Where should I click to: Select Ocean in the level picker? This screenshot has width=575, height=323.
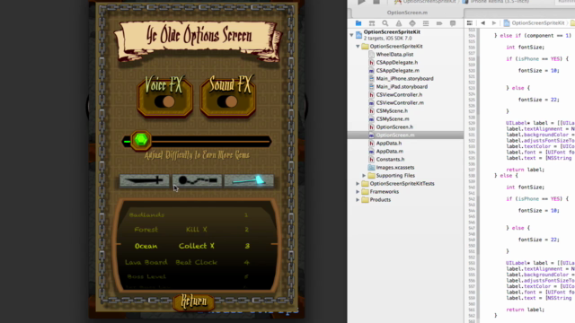tap(146, 246)
